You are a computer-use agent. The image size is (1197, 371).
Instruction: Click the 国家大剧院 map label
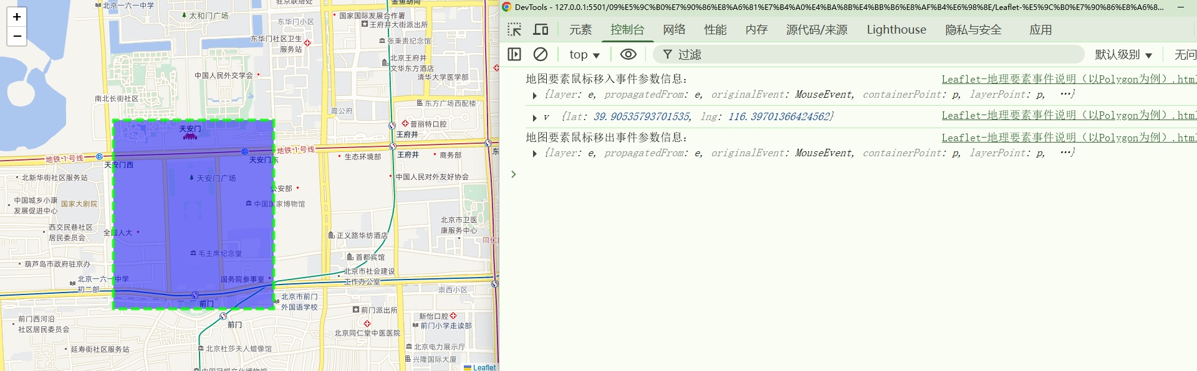click(79, 204)
